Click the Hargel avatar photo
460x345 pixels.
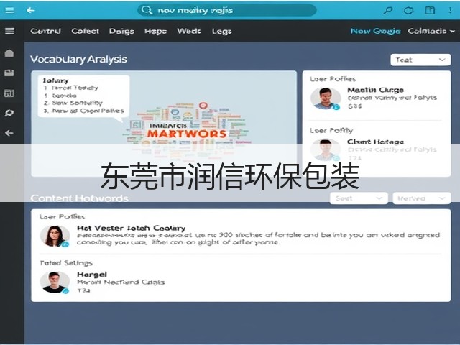point(55,282)
